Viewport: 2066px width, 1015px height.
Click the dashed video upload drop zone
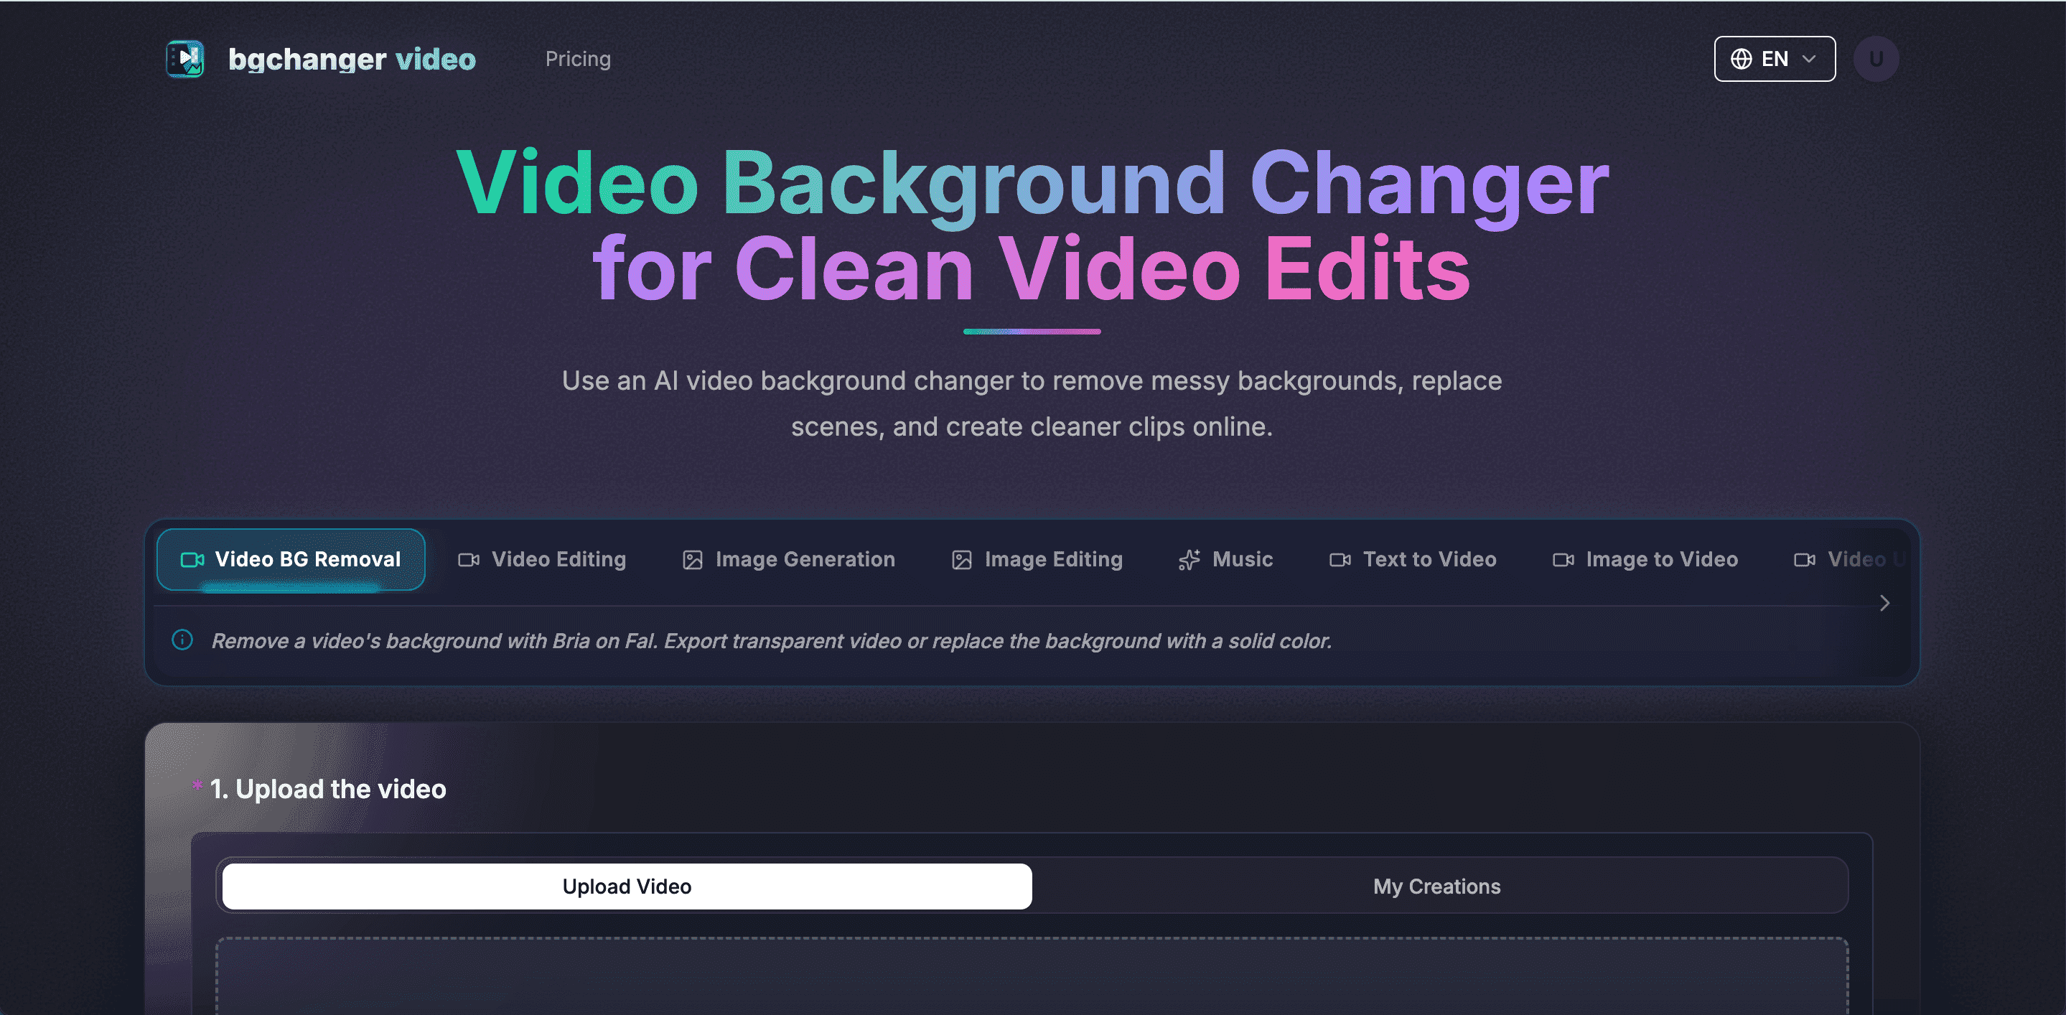tap(1032, 976)
